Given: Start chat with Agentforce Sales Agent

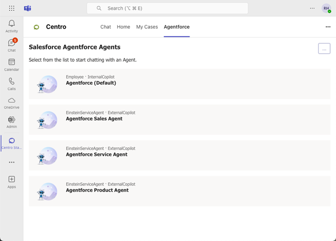Looking at the screenshot, I should click(179, 119).
